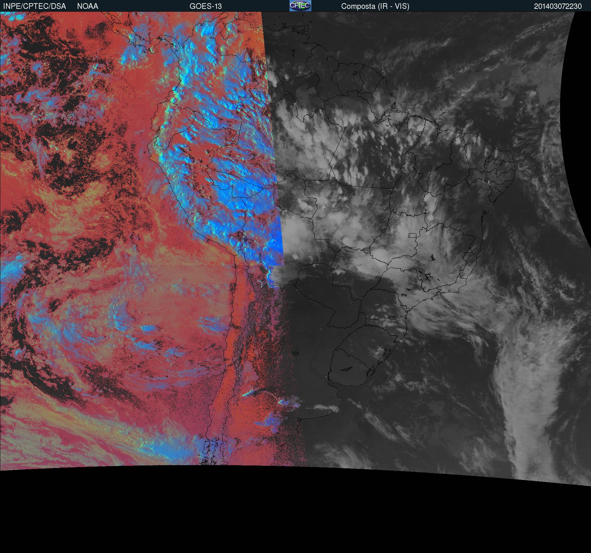Click the timestamp 201403072230

click(x=558, y=6)
